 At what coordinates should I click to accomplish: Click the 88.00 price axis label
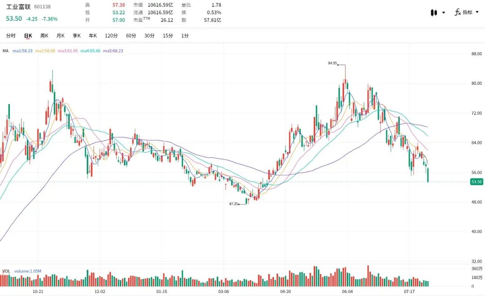(476, 54)
